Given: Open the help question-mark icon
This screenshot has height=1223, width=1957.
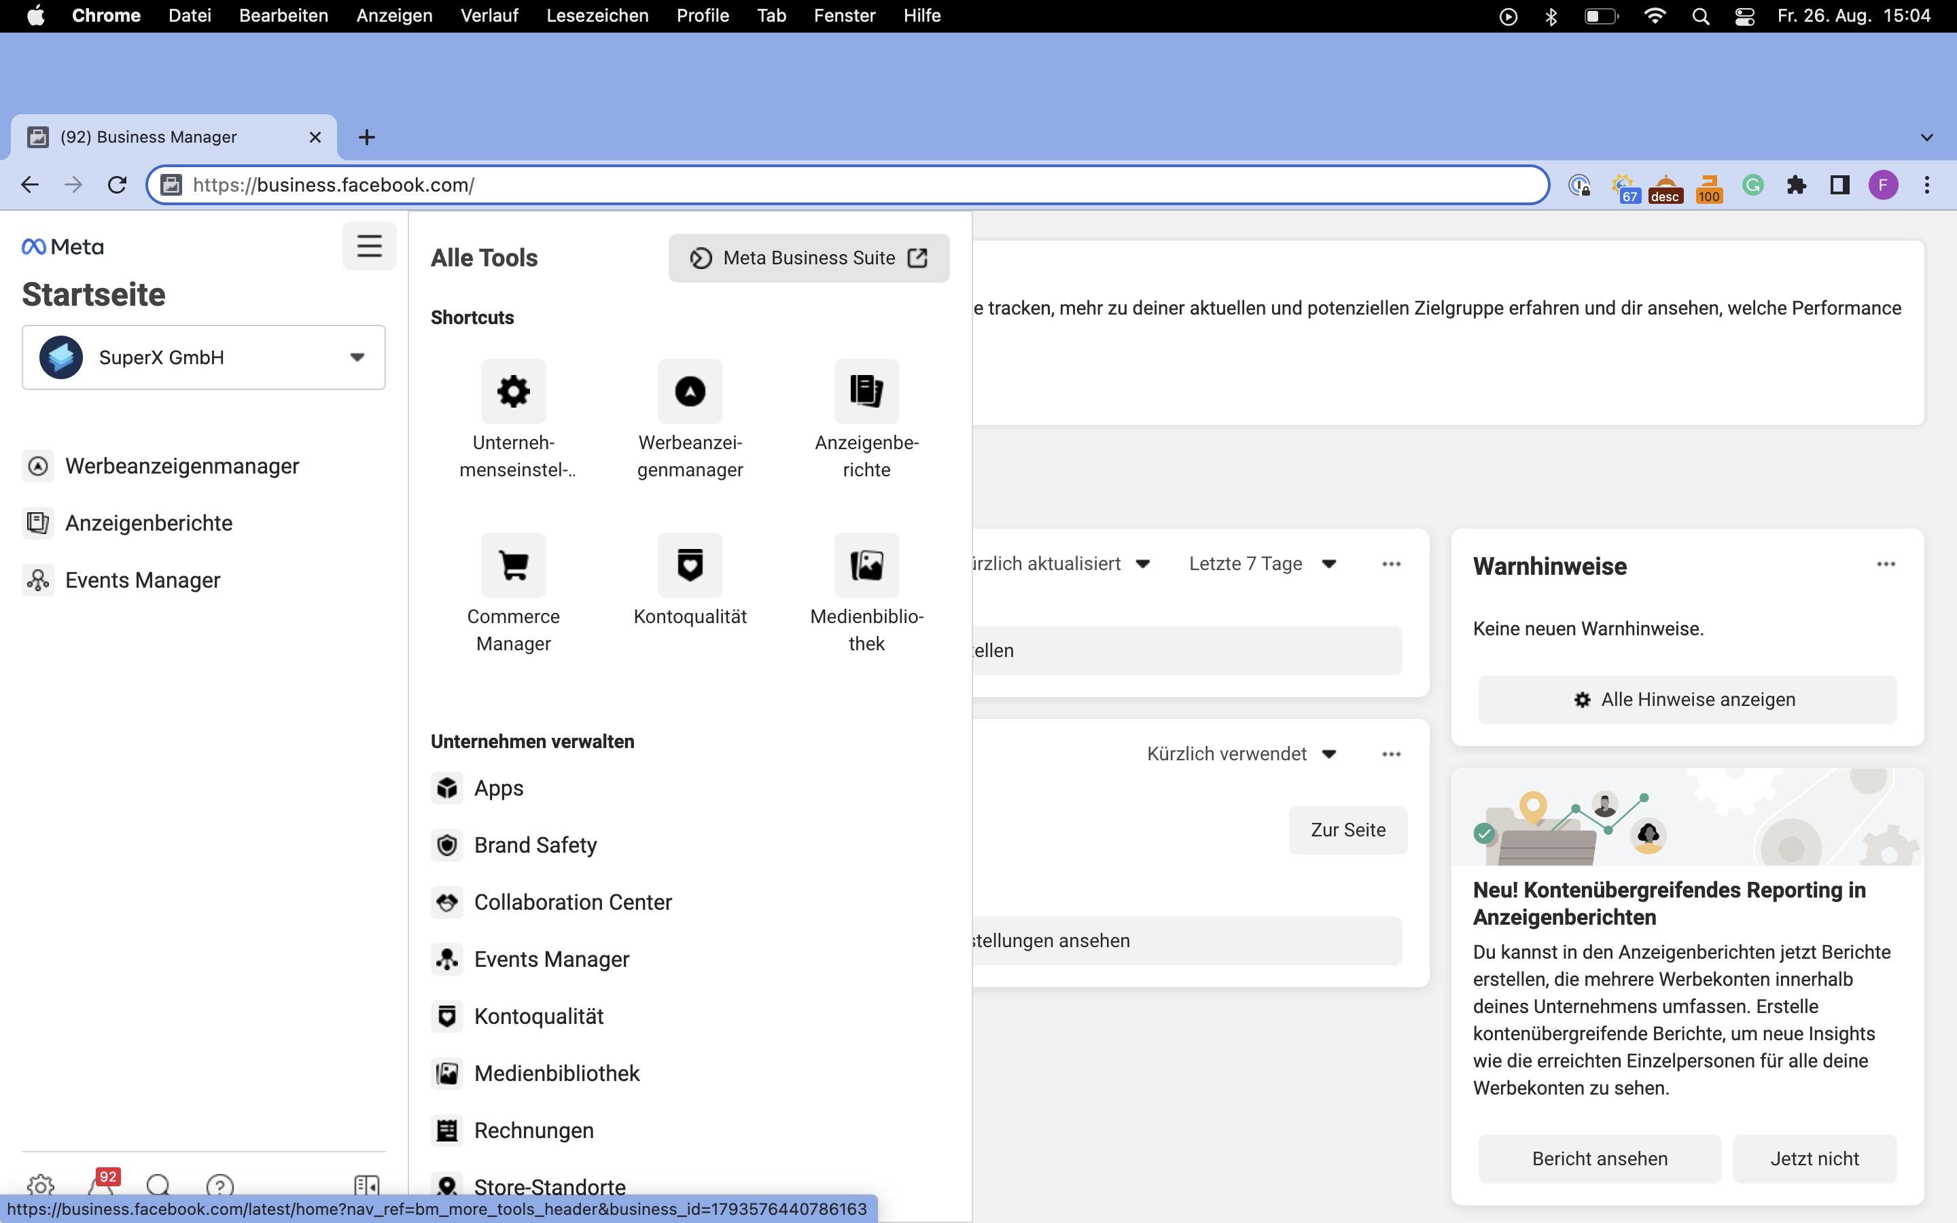Looking at the screenshot, I should pos(220,1186).
